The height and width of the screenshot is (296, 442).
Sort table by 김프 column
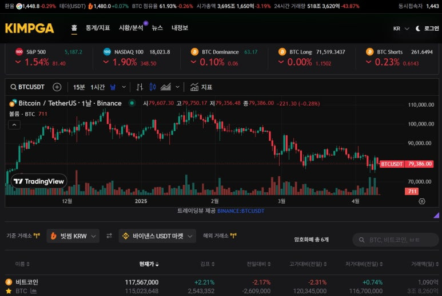click(208, 264)
